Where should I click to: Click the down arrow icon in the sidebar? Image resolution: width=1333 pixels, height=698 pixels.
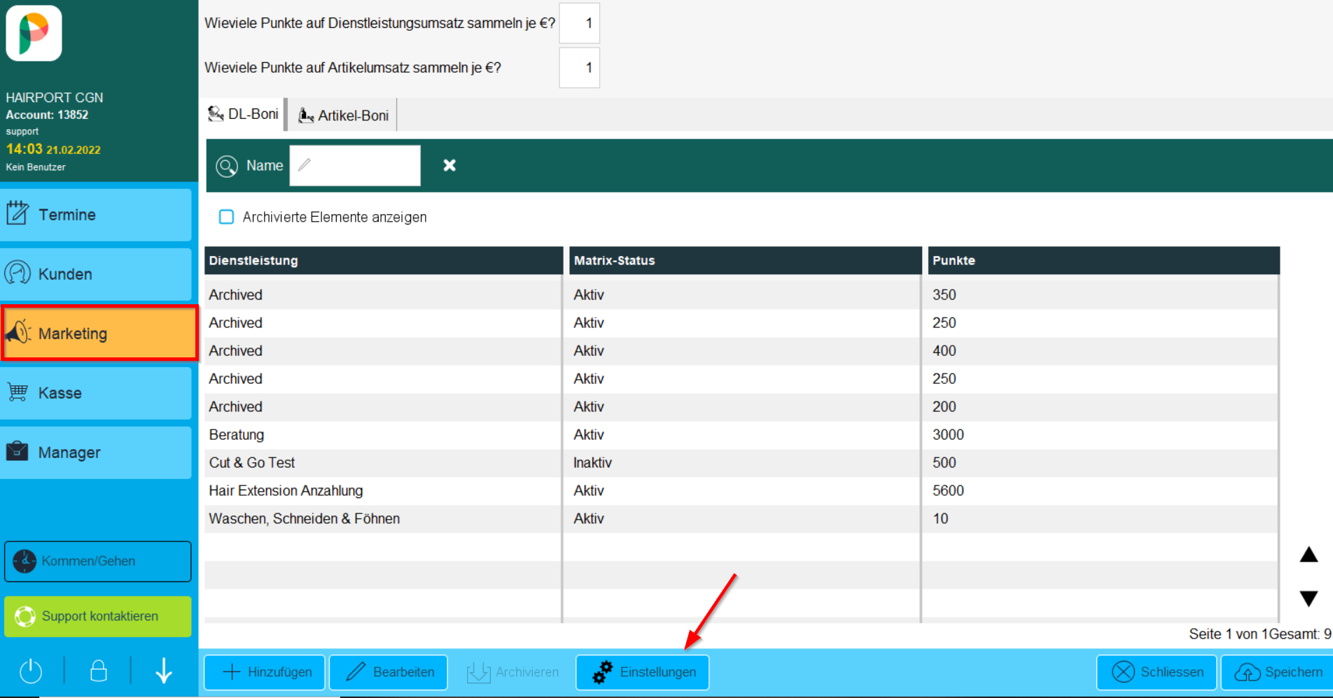point(164,670)
